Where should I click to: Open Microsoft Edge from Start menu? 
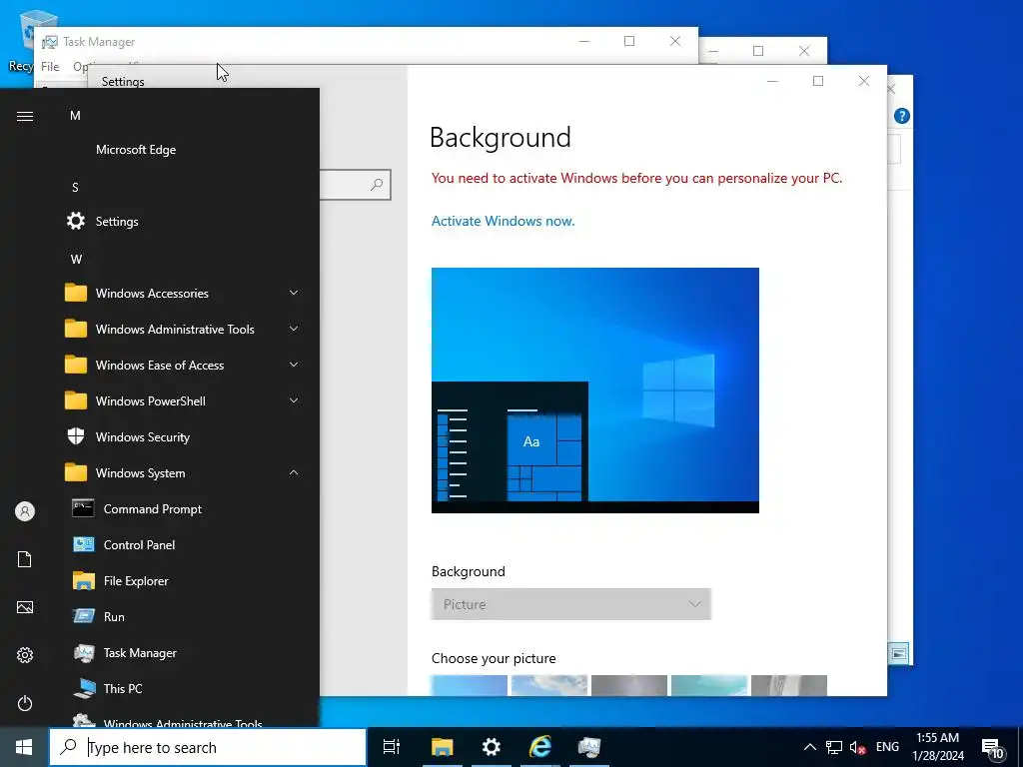[x=136, y=150]
